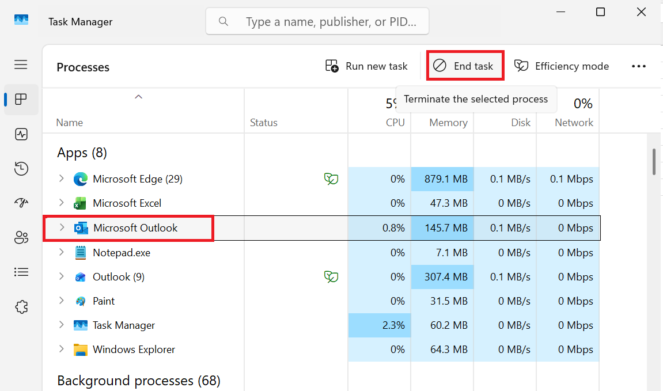This screenshot has height=391, width=663.
Task: Click the Run new task button
Action: (366, 66)
